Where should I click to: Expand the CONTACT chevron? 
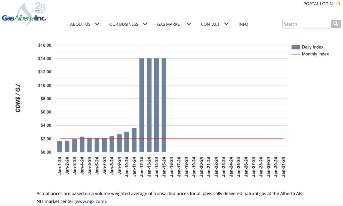click(x=226, y=24)
